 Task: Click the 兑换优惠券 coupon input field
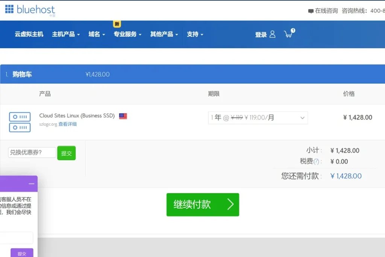32,152
